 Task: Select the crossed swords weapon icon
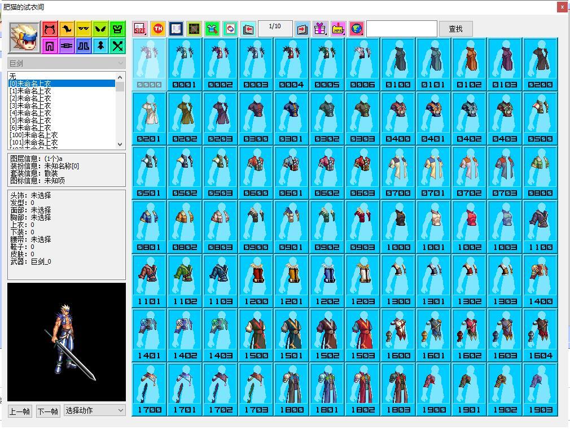pos(117,46)
